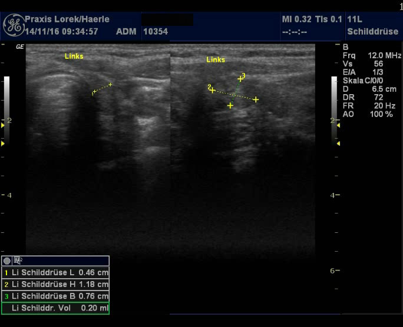Click the GE logo in the header
This screenshot has height=327, width=403.
13,25
